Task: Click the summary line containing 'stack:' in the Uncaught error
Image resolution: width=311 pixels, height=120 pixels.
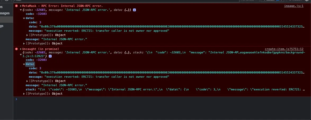Action: [164, 54]
